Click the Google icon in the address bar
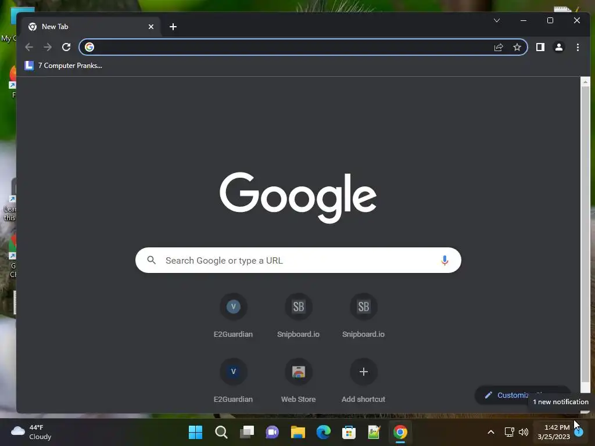 89,47
